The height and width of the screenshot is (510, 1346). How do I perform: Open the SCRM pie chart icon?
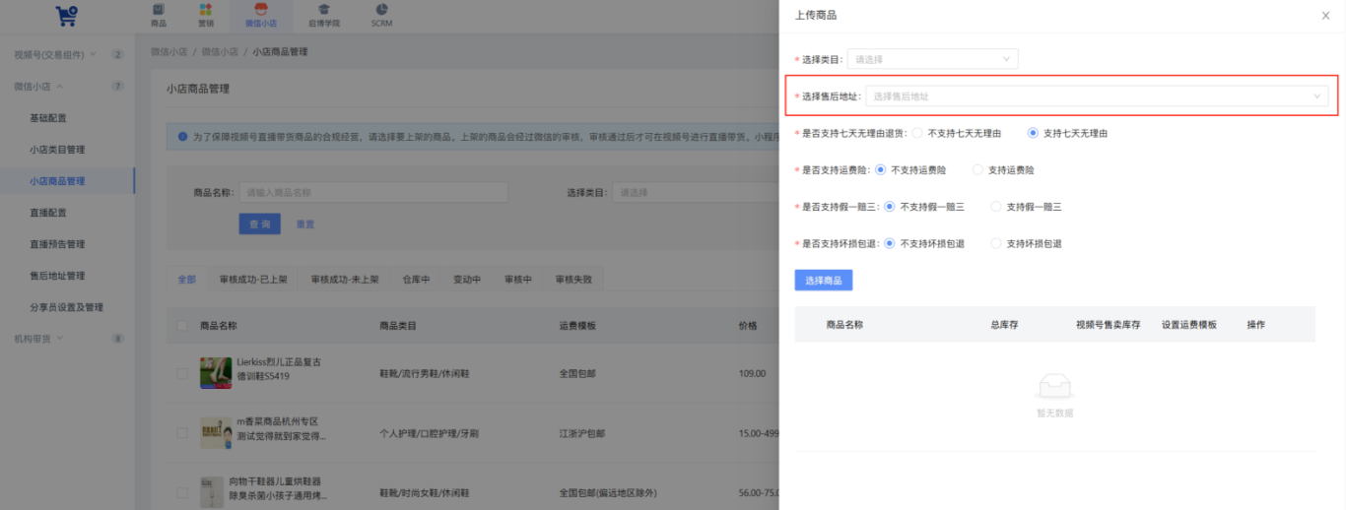381,9
